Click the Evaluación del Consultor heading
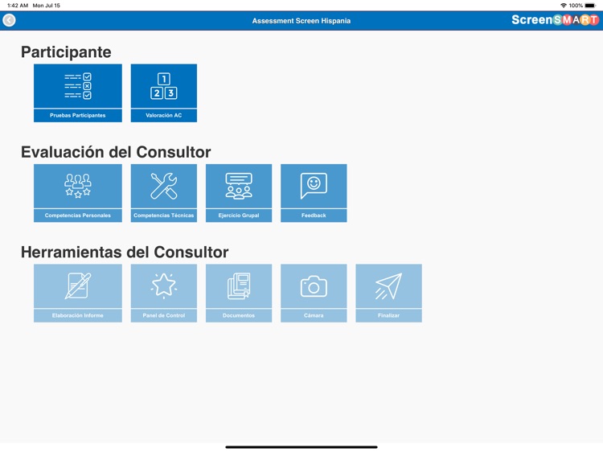This screenshot has width=603, height=452. [116, 152]
